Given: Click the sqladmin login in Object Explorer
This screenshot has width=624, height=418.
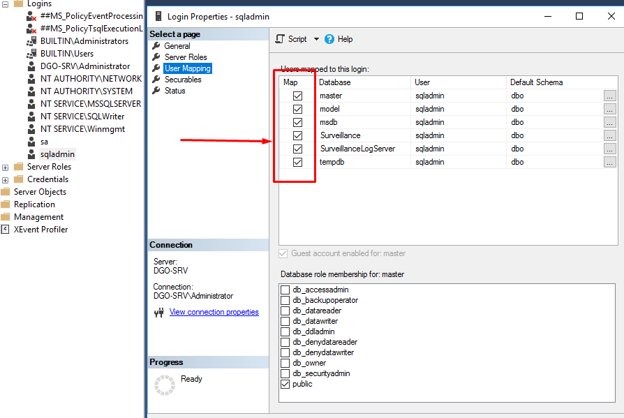Looking at the screenshot, I should point(57,154).
